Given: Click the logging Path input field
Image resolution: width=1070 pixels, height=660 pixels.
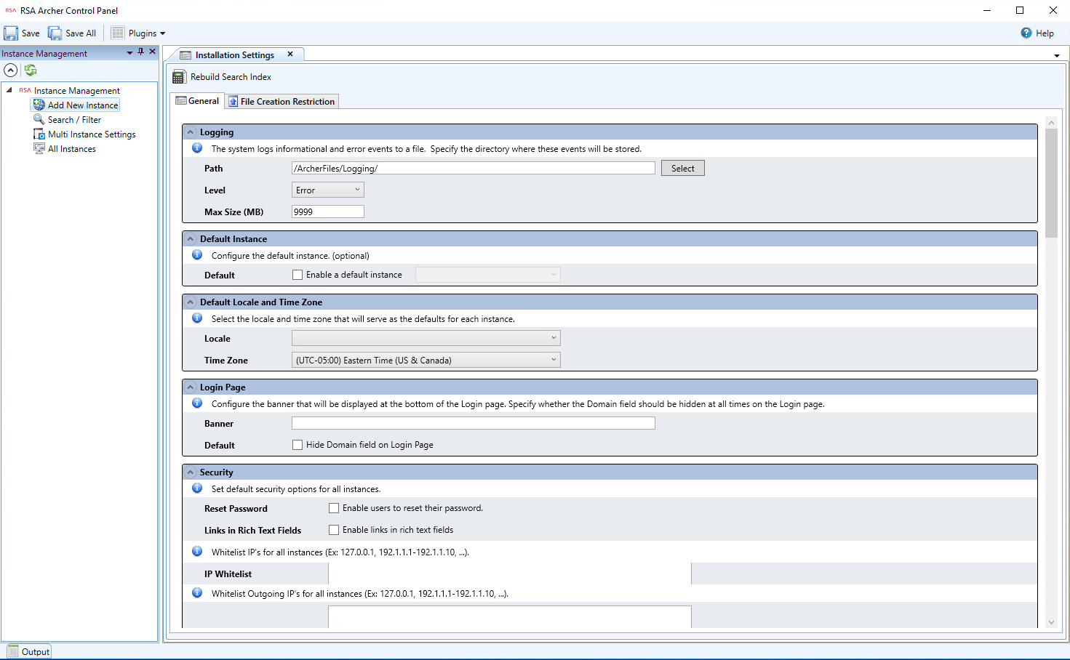Looking at the screenshot, I should tap(474, 168).
